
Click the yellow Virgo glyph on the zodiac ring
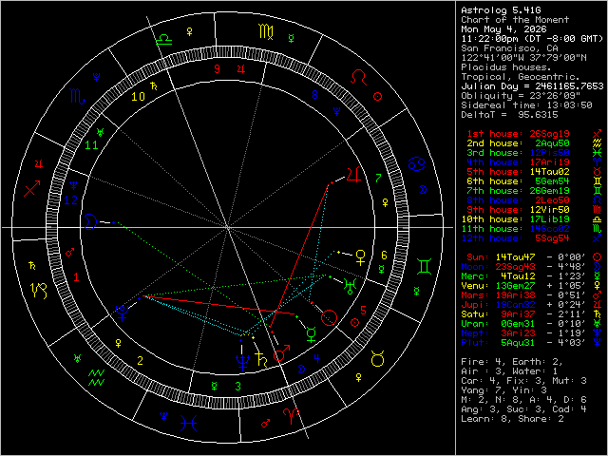[266, 31]
